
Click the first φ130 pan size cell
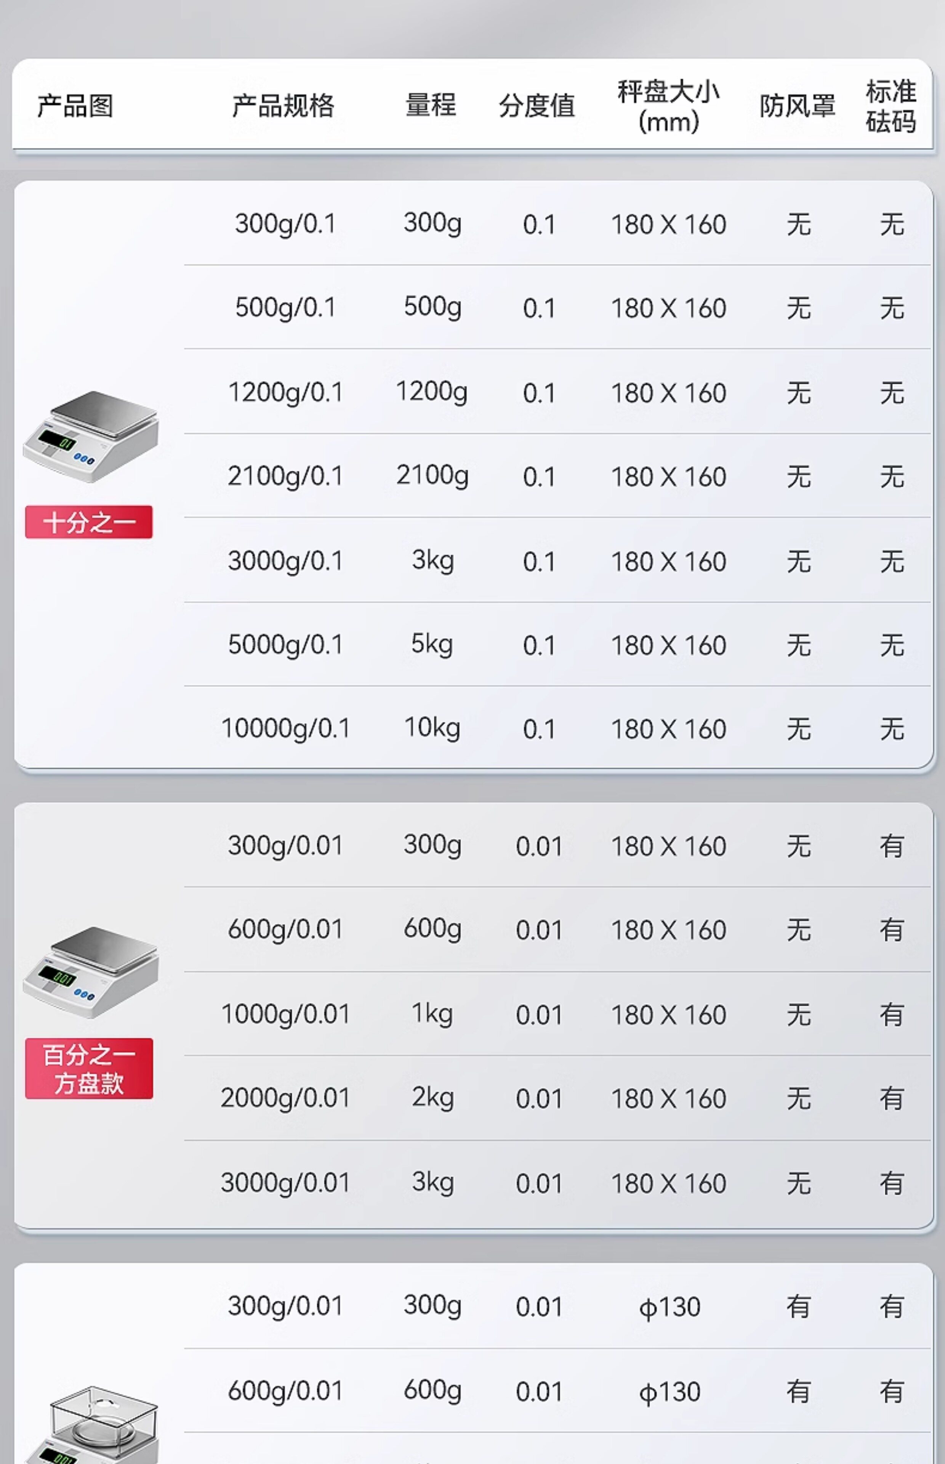pyautogui.click(x=669, y=1307)
